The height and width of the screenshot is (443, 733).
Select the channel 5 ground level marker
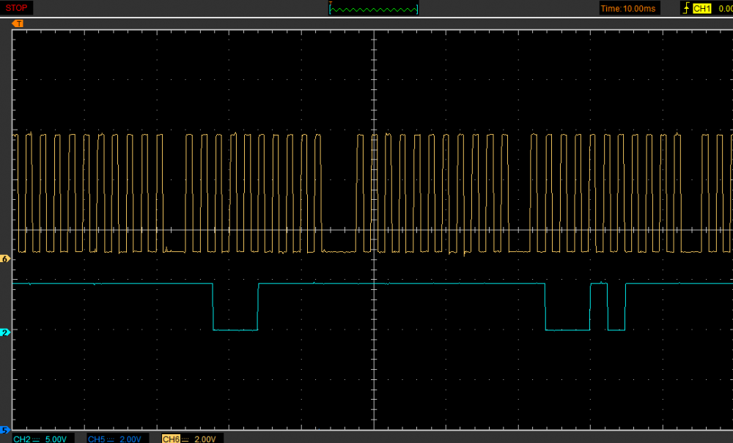click(x=5, y=429)
